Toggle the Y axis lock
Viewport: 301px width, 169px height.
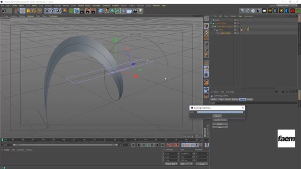click(53, 11)
